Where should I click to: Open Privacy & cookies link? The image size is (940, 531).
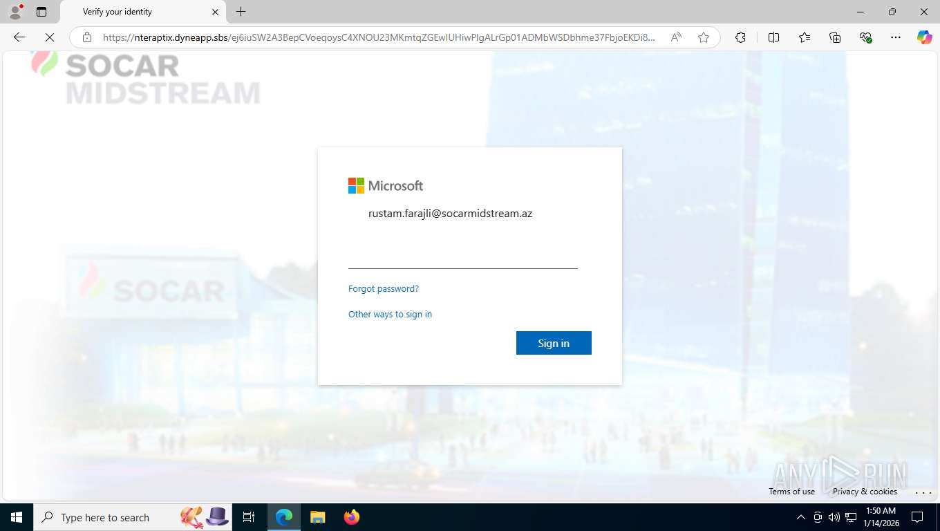tap(865, 492)
